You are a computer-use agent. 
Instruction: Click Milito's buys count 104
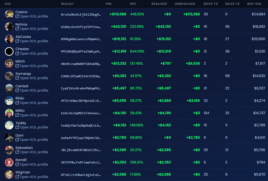pyautogui.click(x=206, y=113)
